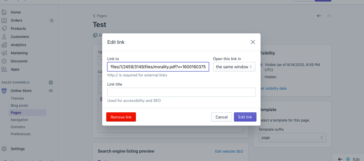Expand the Template suffix dropdown
Screen dimensions: 364x161
pyautogui.click(x=292, y=138)
